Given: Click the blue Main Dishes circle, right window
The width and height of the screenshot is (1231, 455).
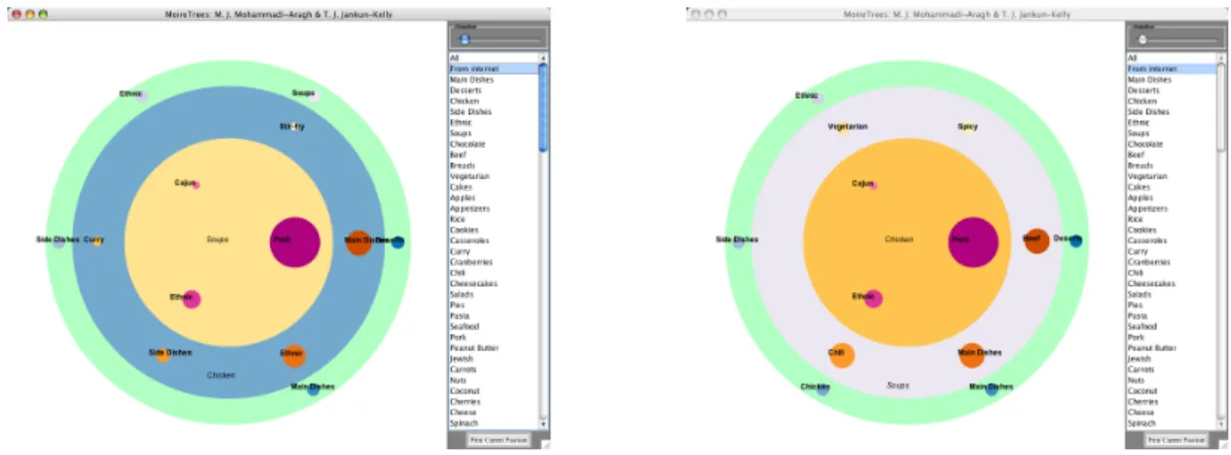Looking at the screenshot, I should coord(991,388).
